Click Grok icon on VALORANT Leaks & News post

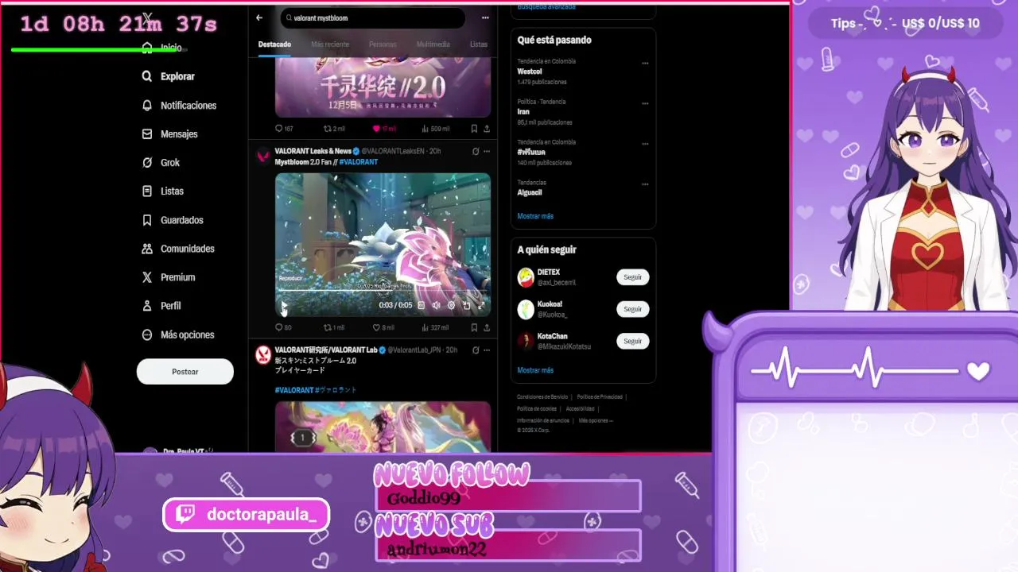[476, 151]
